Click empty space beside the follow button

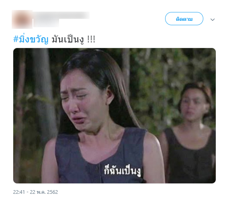tap(127, 19)
